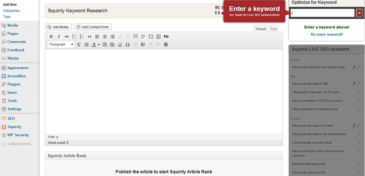Switch to the Visual editor tab
This screenshot has width=365, height=176.
tap(261, 29)
